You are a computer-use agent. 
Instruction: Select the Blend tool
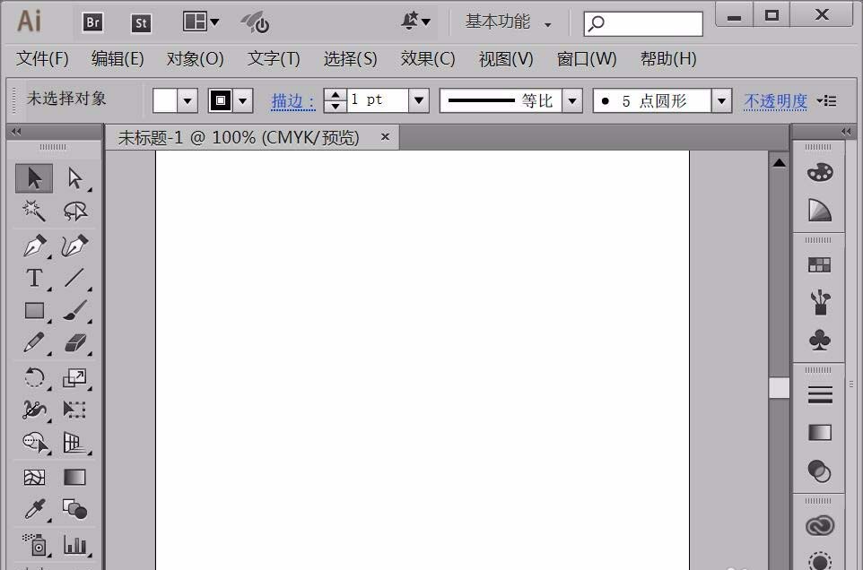[x=74, y=510]
